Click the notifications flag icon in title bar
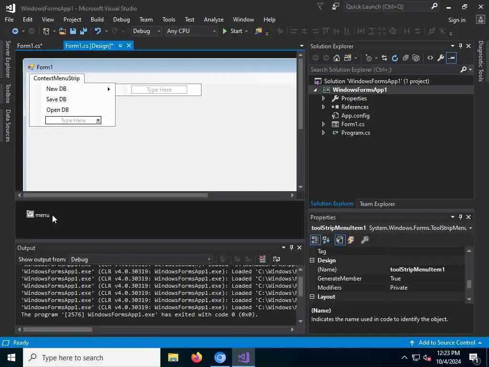Image resolution: width=489 pixels, height=367 pixels. [x=320, y=6]
